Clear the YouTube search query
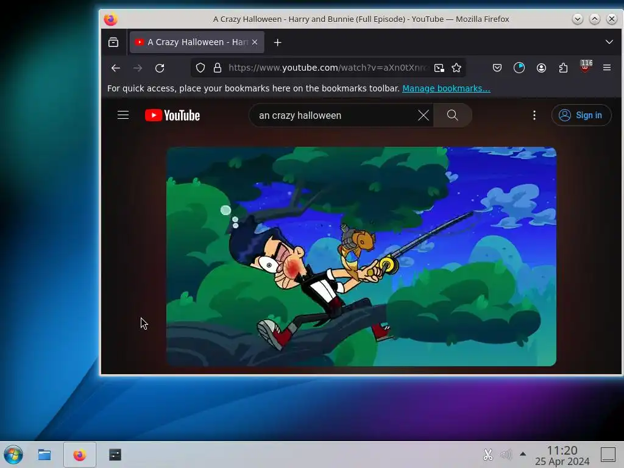 click(424, 115)
